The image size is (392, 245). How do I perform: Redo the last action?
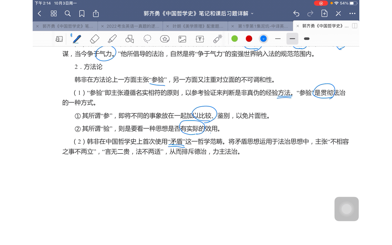pos(310,14)
